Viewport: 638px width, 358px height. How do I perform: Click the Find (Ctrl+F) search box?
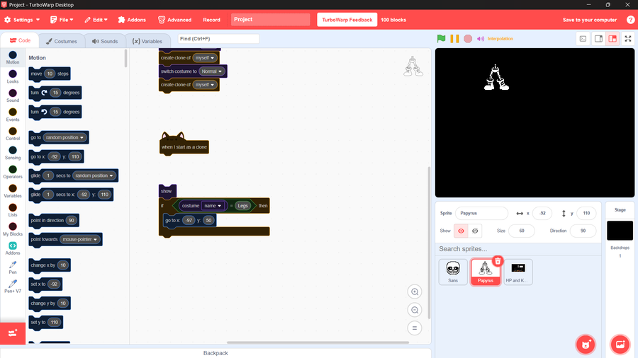(218, 39)
